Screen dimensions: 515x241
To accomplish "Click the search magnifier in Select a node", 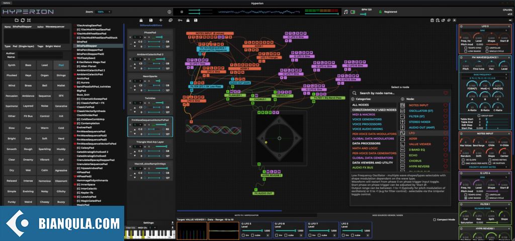I will (x=355, y=93).
